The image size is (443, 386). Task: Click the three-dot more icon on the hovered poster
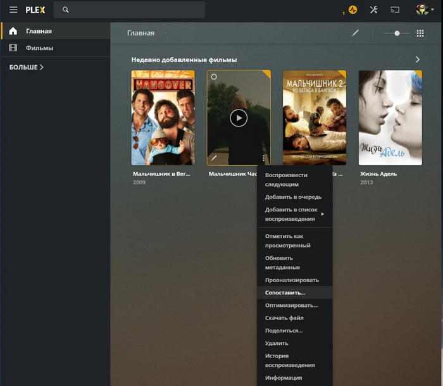[264, 158]
